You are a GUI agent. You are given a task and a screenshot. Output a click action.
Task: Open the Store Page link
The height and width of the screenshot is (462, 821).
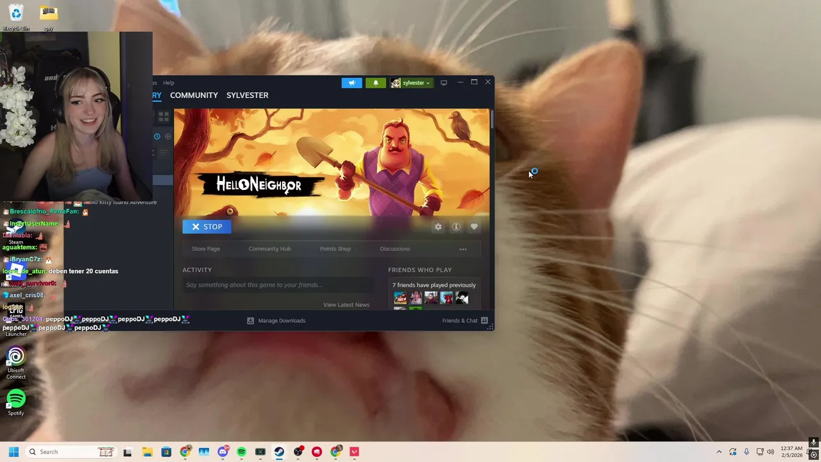point(206,249)
